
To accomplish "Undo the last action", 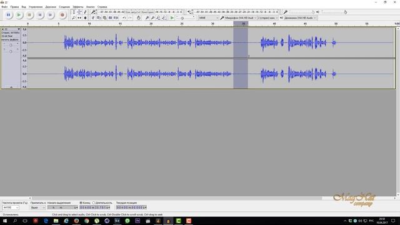I will (x=124, y=18).
